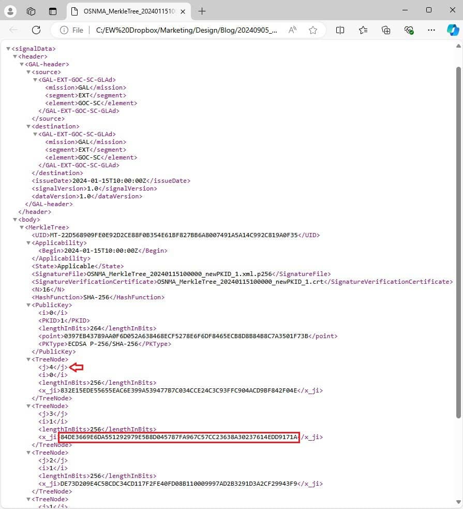
Task: Open a new tab with plus button
Action: 202,11
